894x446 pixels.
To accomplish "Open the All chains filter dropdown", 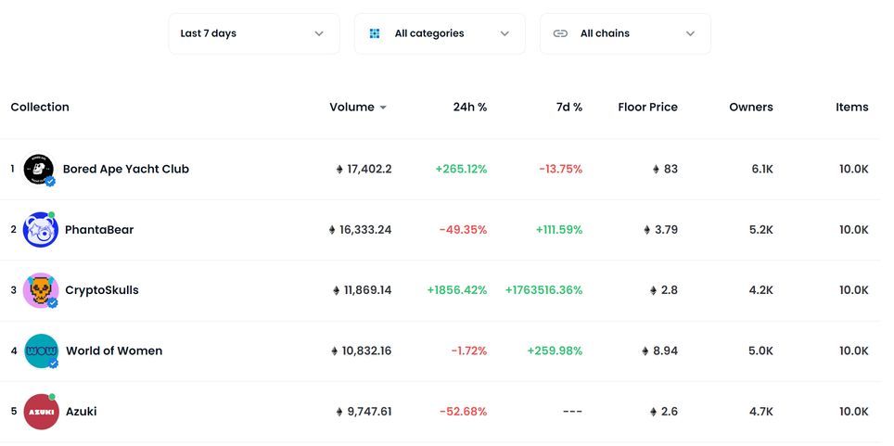I will (x=625, y=33).
